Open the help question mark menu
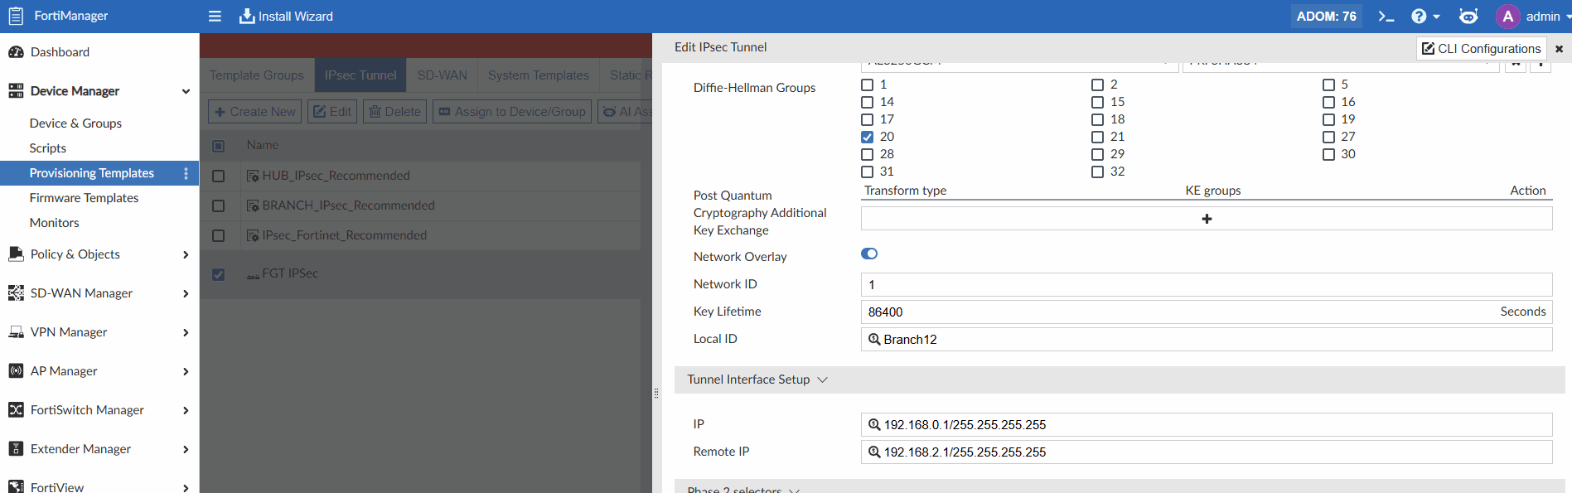 (1425, 16)
